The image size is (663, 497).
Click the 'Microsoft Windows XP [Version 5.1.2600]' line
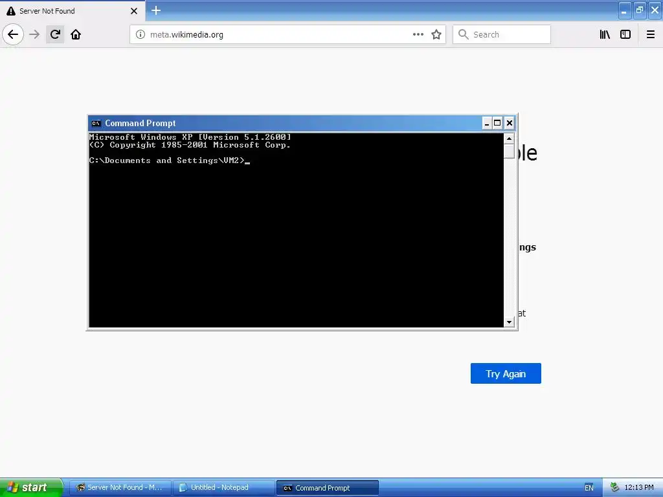(190, 137)
